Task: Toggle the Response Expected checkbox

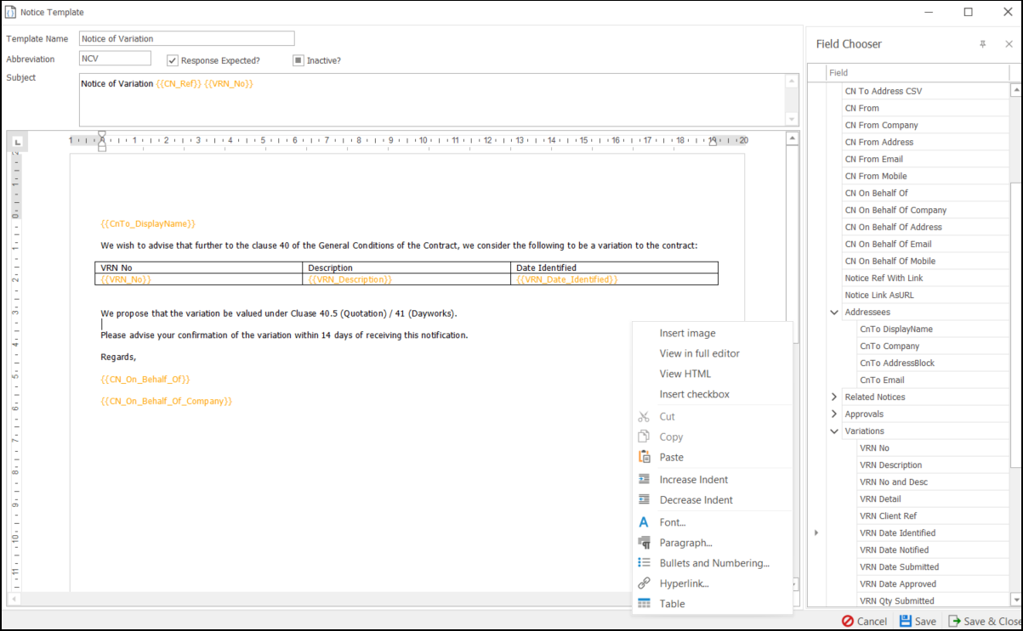Action: pyautogui.click(x=173, y=60)
